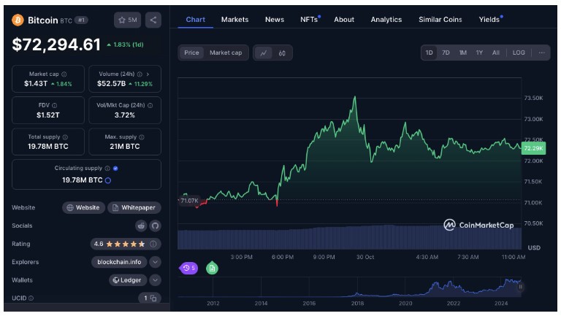Open the Ledger wallet link
Screen dimensions: 561x316
coord(128,280)
